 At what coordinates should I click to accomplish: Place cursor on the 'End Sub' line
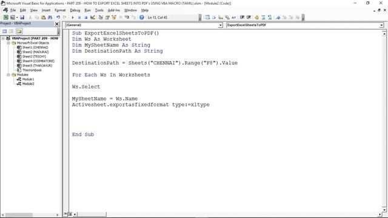click(83, 134)
